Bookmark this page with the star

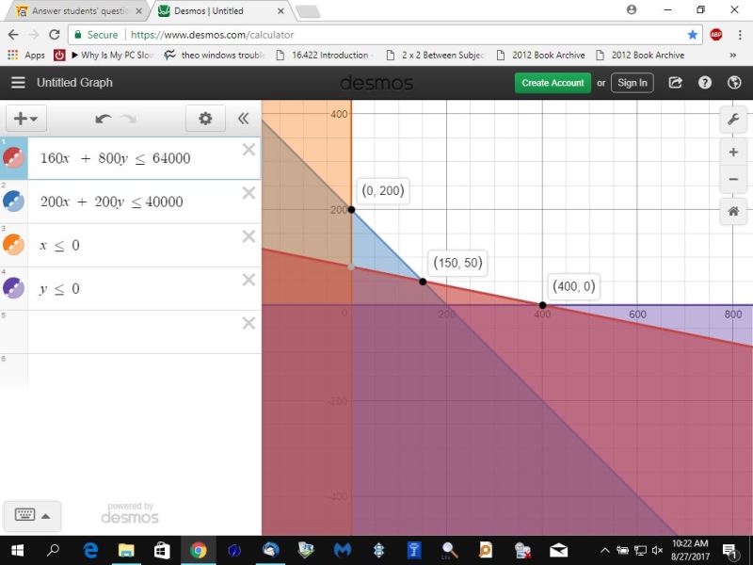[692, 35]
